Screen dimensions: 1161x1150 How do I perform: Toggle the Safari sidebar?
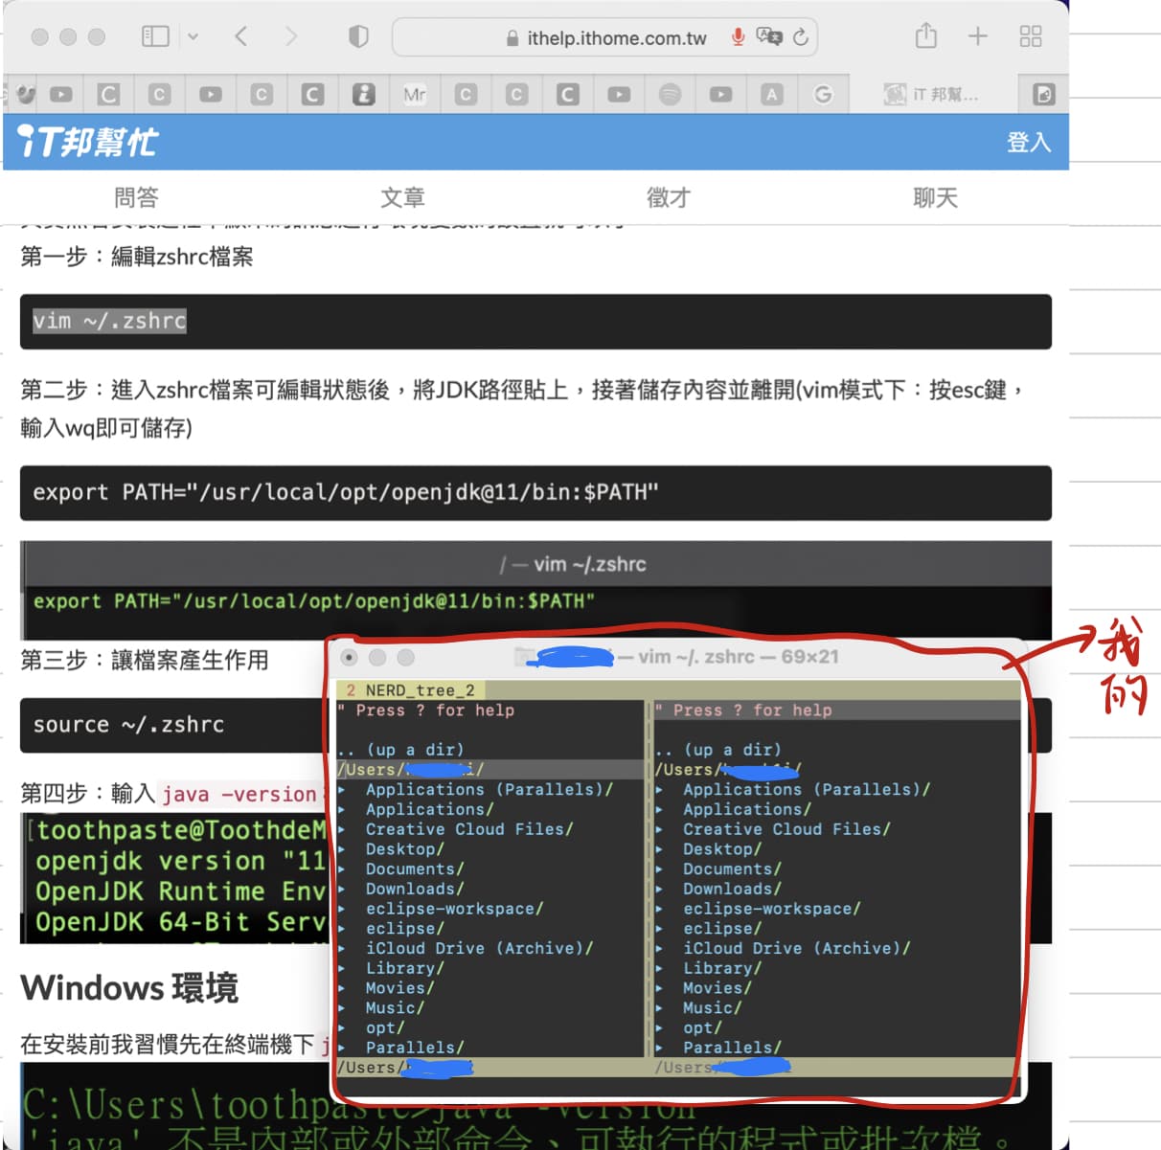click(155, 35)
